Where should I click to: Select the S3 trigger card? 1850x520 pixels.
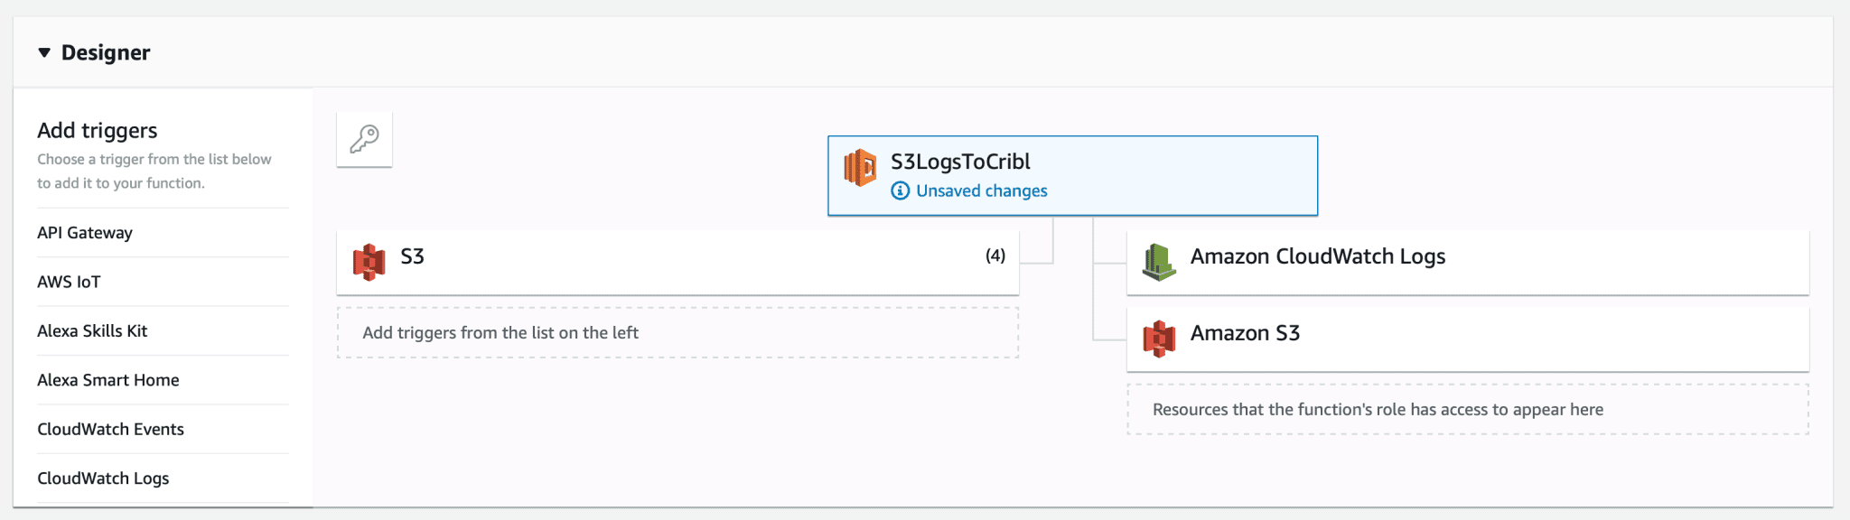pos(677,262)
